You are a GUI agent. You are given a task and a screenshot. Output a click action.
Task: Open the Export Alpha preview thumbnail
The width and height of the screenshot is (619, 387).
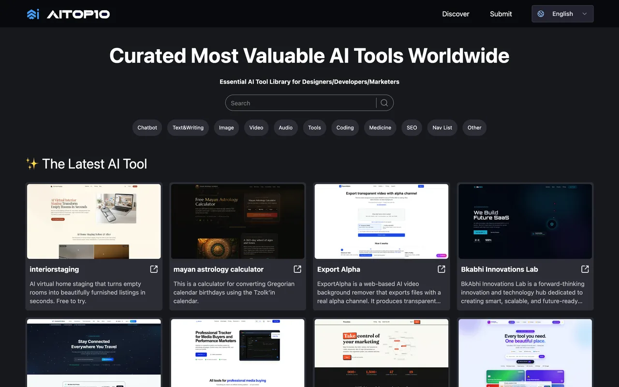pyautogui.click(x=382, y=222)
